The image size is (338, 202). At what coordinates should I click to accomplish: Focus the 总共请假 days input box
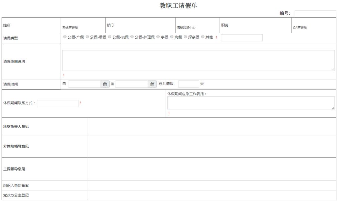(x=188, y=84)
